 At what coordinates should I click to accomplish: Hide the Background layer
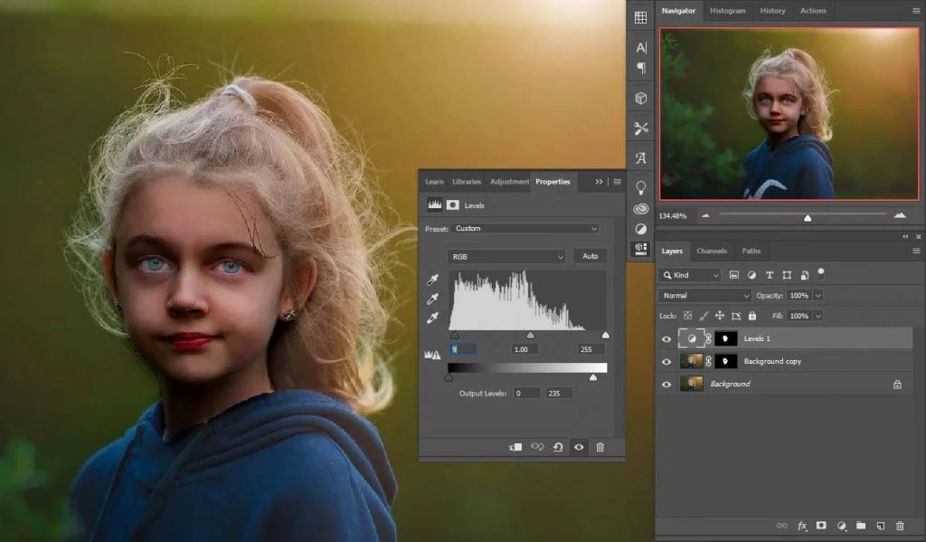(666, 385)
